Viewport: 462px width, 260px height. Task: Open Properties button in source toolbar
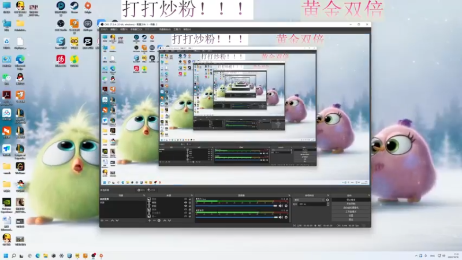(x=141, y=190)
